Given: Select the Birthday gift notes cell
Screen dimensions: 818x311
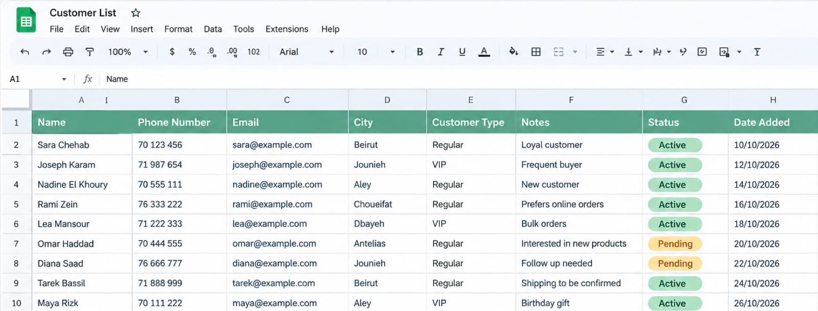Looking at the screenshot, I should point(579,303).
